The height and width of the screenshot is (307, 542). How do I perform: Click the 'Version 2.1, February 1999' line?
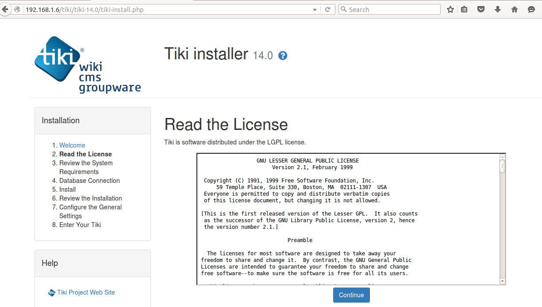(312, 167)
